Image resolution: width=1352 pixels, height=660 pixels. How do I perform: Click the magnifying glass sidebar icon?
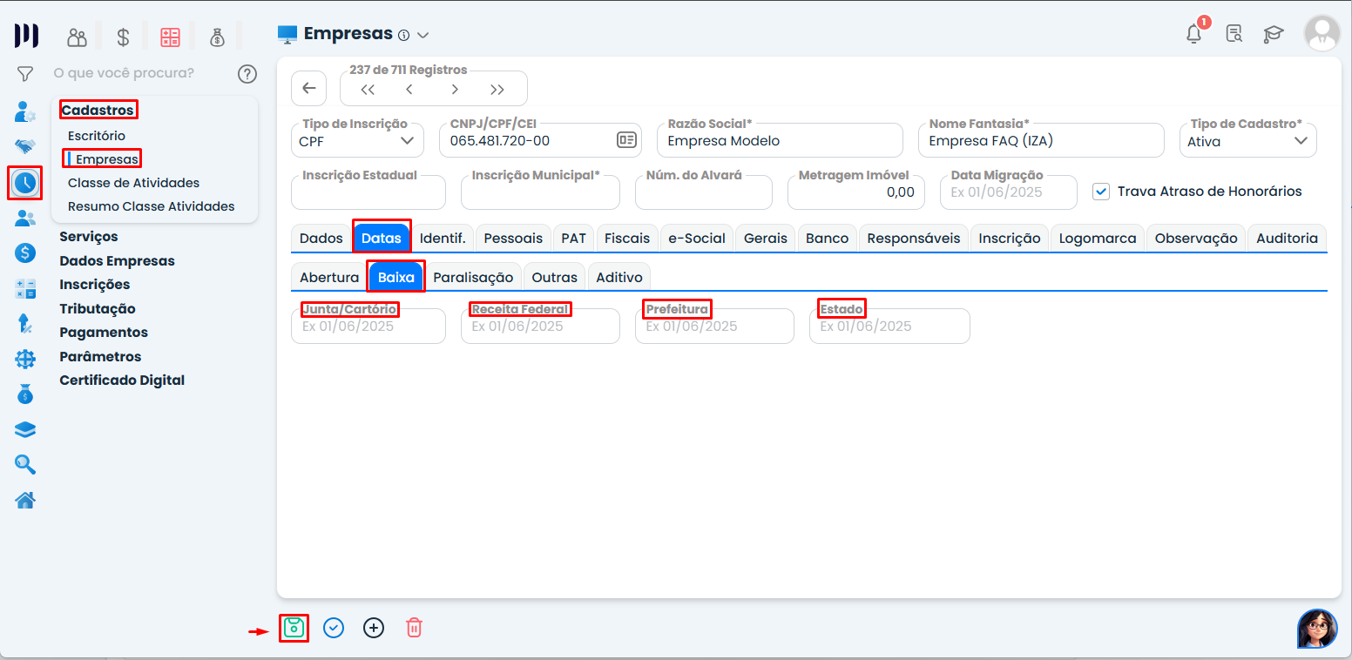[x=25, y=465]
